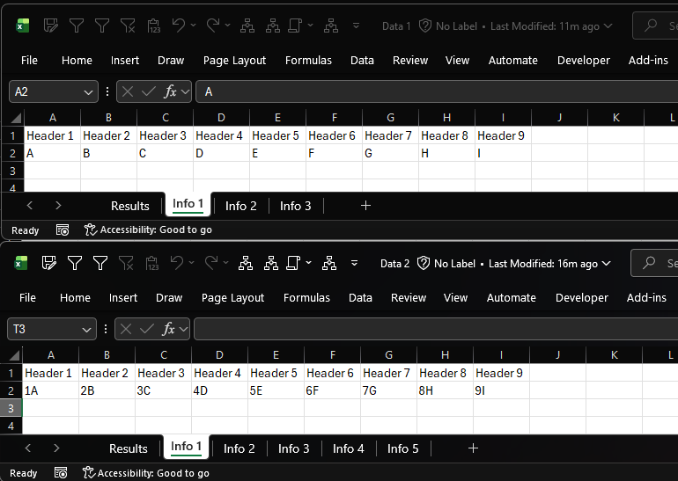Select cell containing 3C in Data 2
This screenshot has width=678, height=481.
pos(163,390)
